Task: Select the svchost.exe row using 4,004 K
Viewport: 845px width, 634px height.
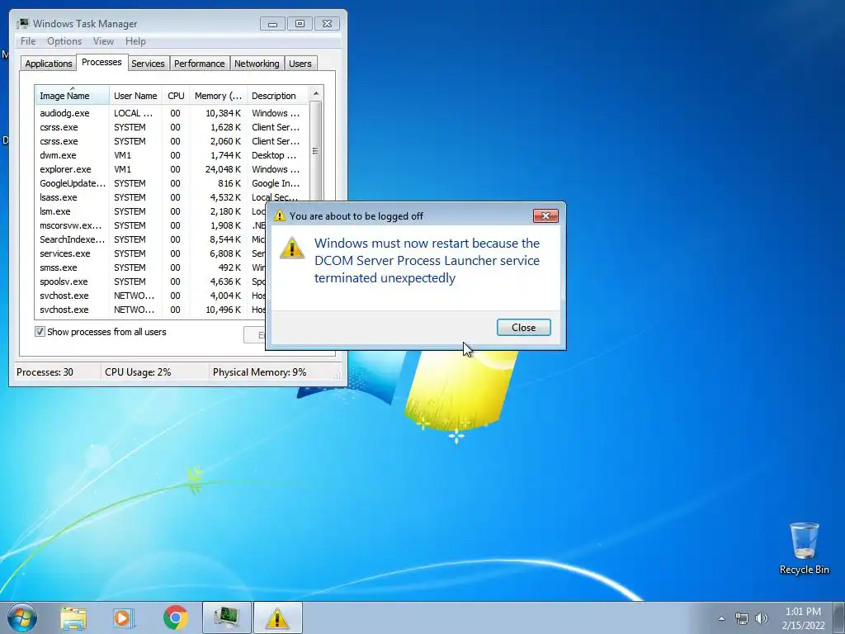Action: pyautogui.click(x=150, y=296)
